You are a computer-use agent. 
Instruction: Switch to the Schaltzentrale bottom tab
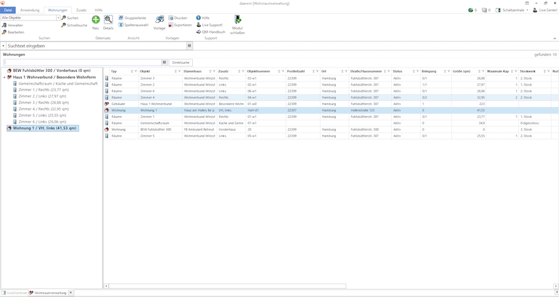tap(14, 293)
